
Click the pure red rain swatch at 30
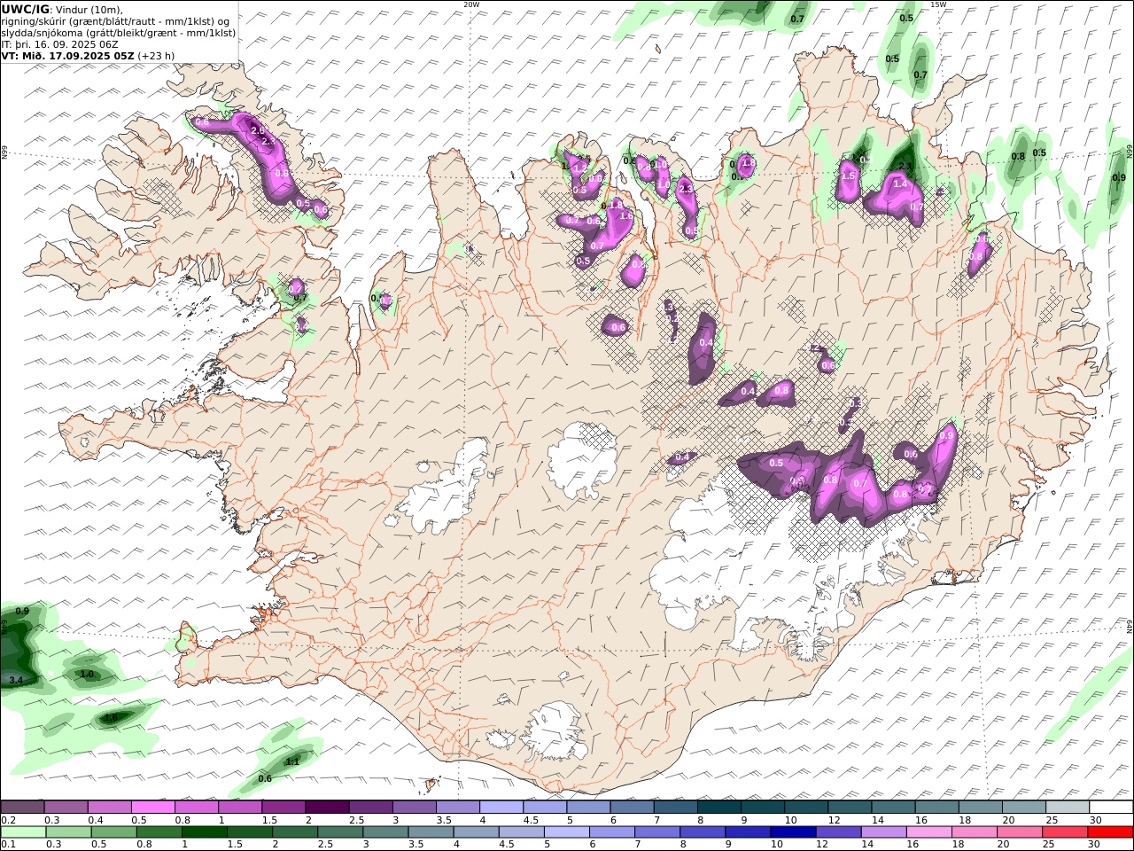pyautogui.click(x=1110, y=831)
